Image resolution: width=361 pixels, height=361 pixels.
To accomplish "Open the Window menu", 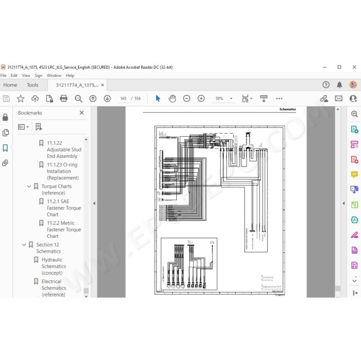I will tap(54, 75).
